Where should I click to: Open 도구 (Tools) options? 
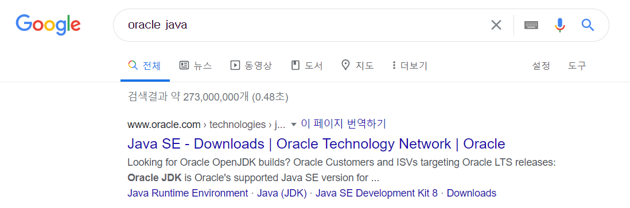[x=577, y=66]
